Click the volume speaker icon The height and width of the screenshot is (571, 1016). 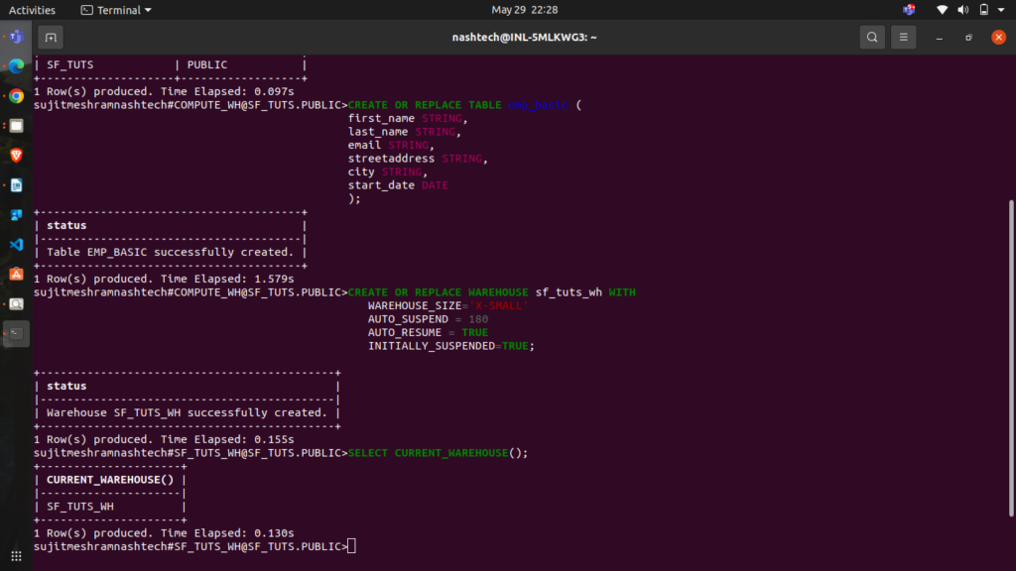click(x=962, y=10)
